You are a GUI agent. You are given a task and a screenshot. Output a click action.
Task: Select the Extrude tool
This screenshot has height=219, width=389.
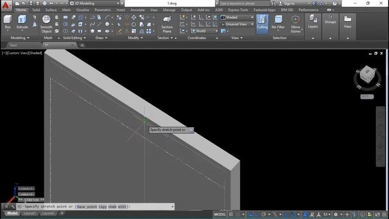[x=22, y=22]
